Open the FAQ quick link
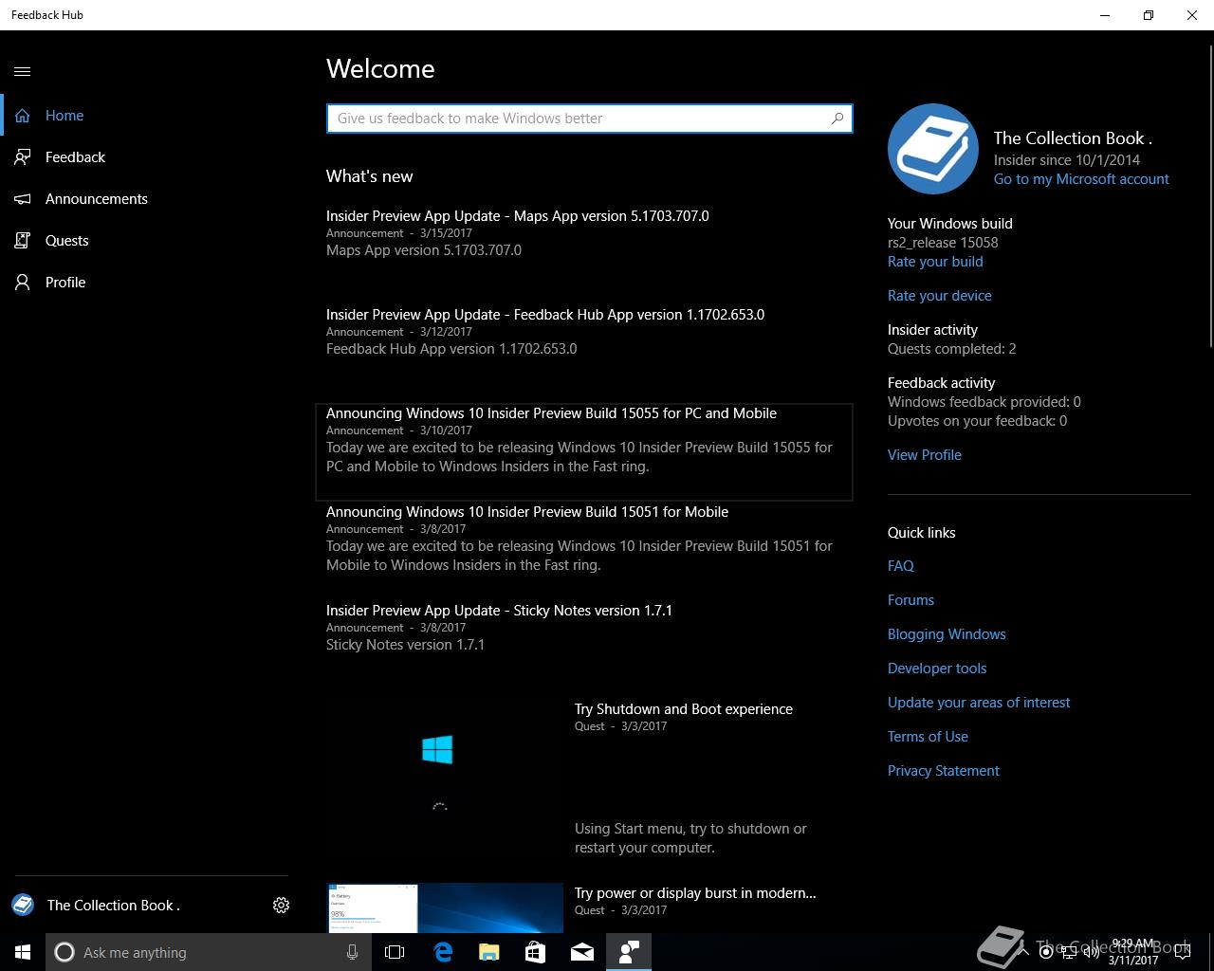Screen dimensions: 1214x971 tap(901, 566)
